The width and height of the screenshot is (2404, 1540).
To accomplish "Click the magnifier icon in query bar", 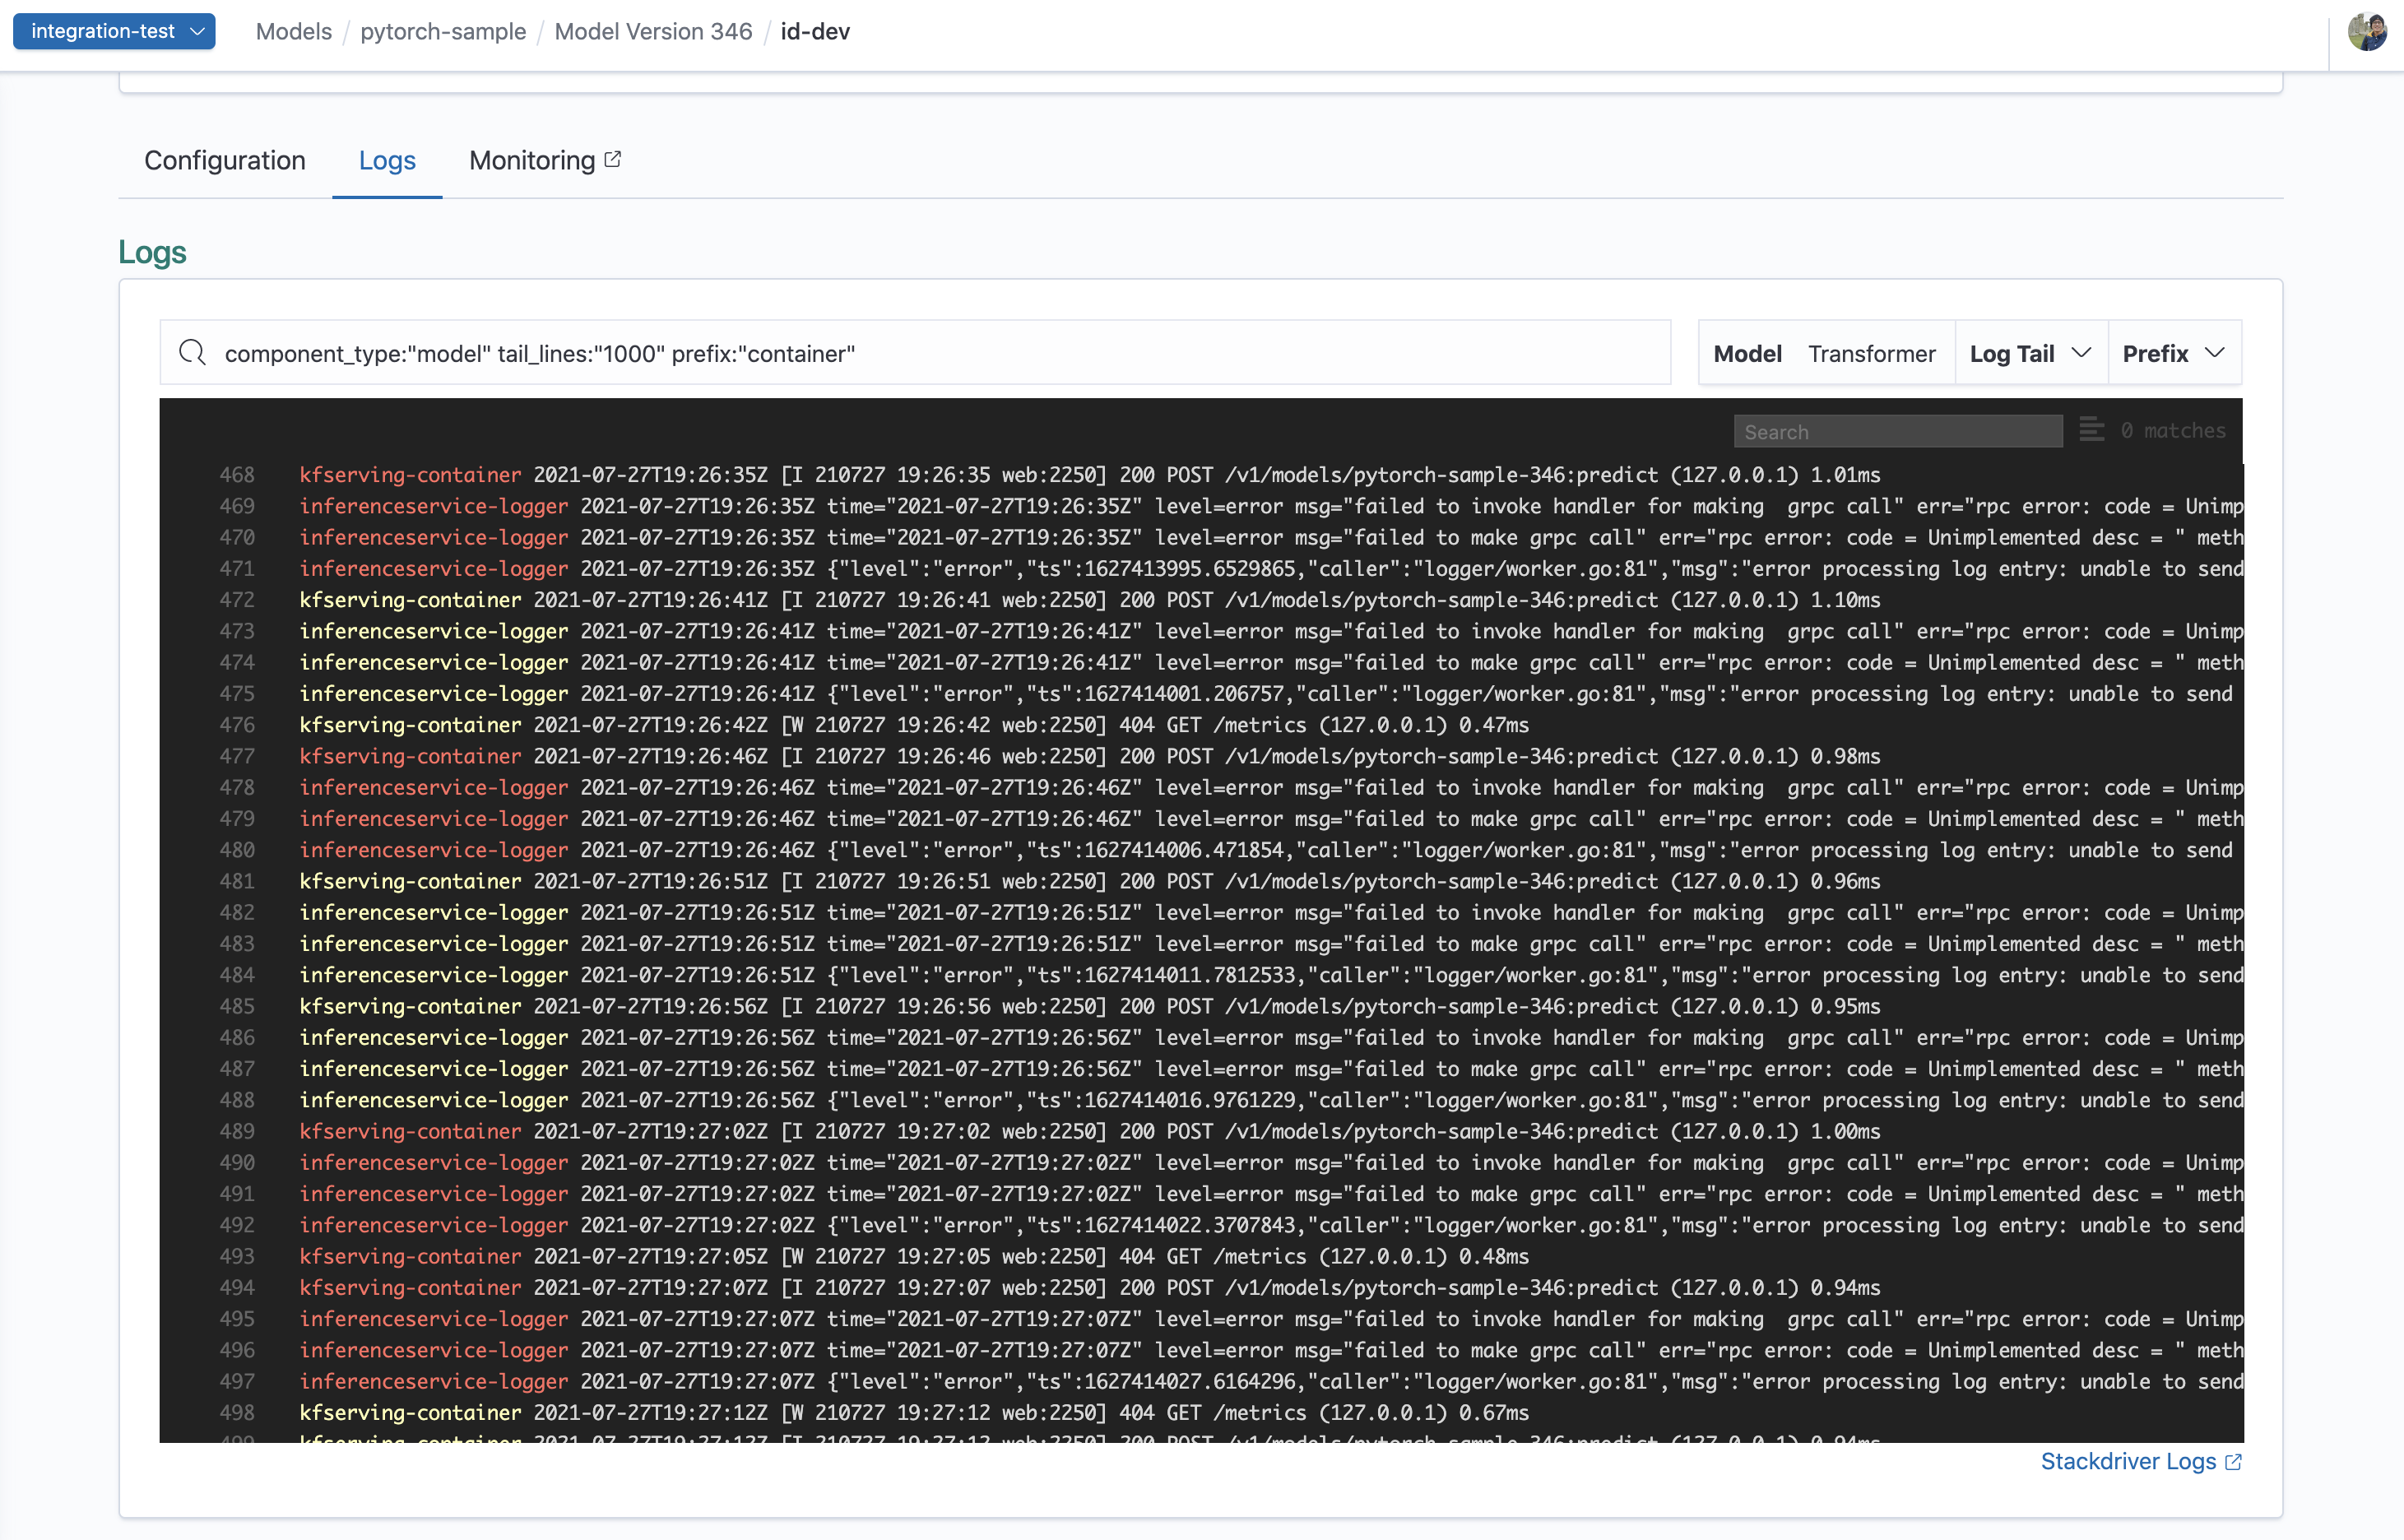I will click(192, 353).
